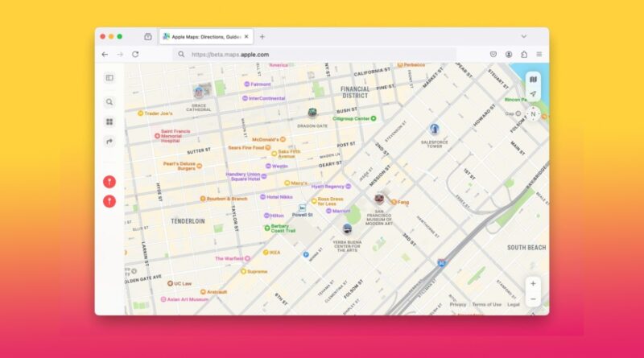Click the current location arrow button
Screen dimensions: 644x358
[532, 94]
